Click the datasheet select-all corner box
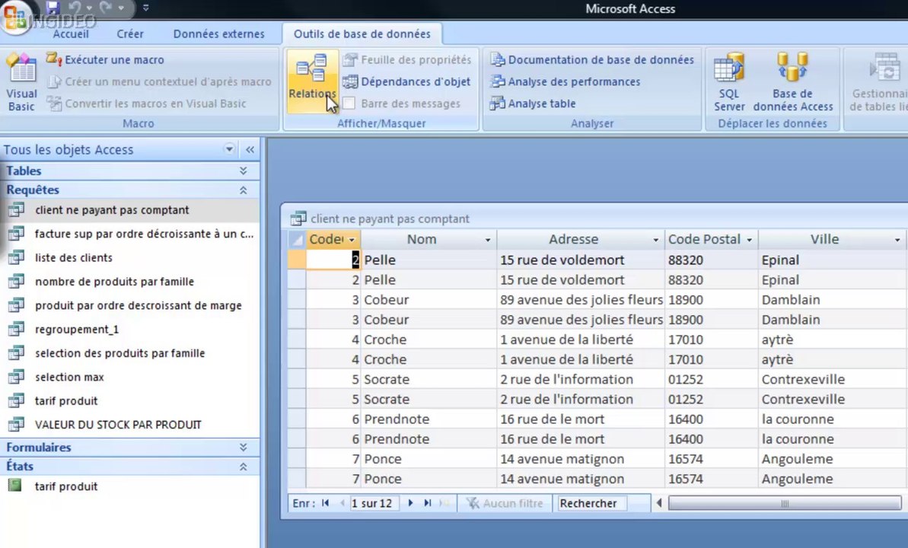Screen dimensions: 908x548 [297, 239]
